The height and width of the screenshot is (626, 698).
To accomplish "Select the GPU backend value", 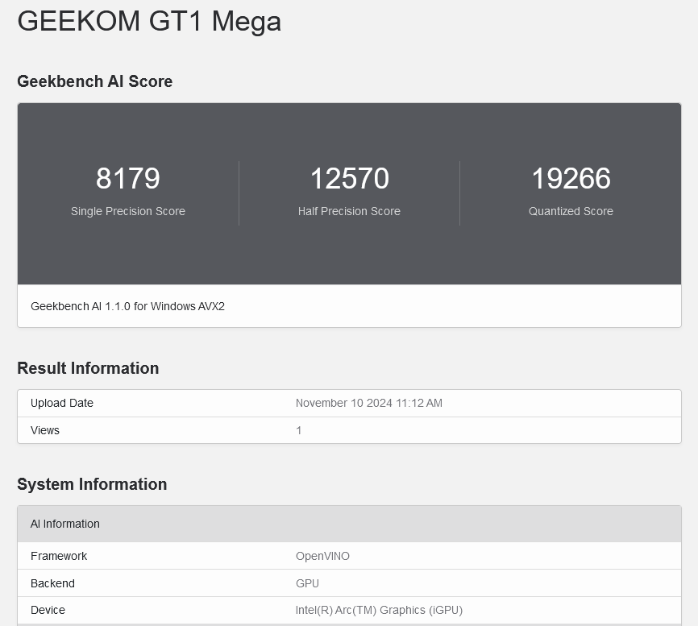I will click(x=308, y=583).
